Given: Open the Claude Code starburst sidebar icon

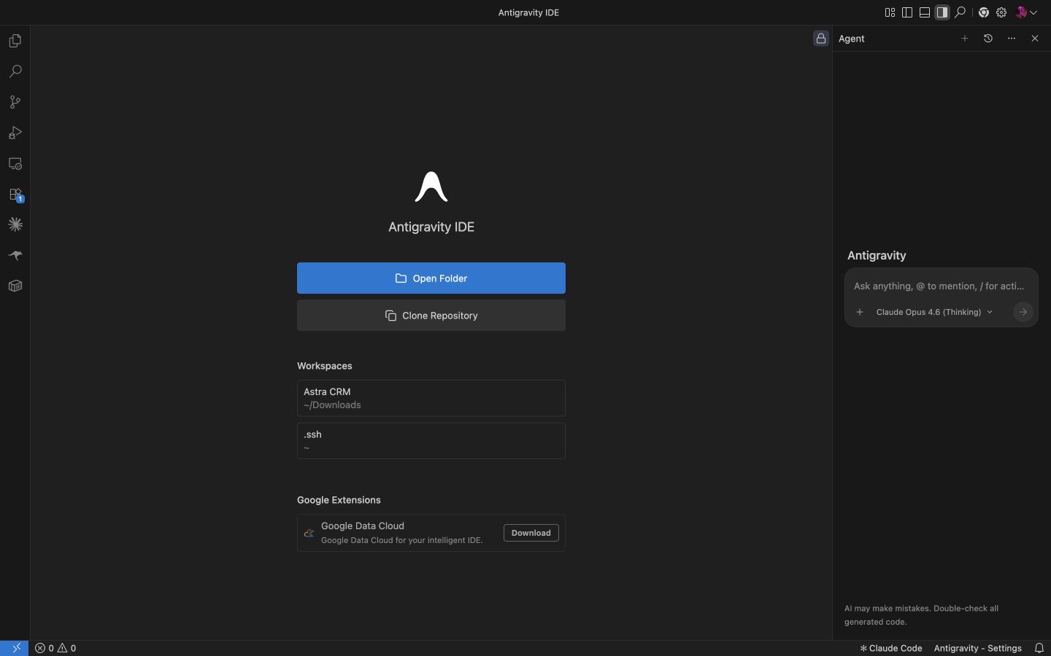Looking at the screenshot, I should 15,225.
